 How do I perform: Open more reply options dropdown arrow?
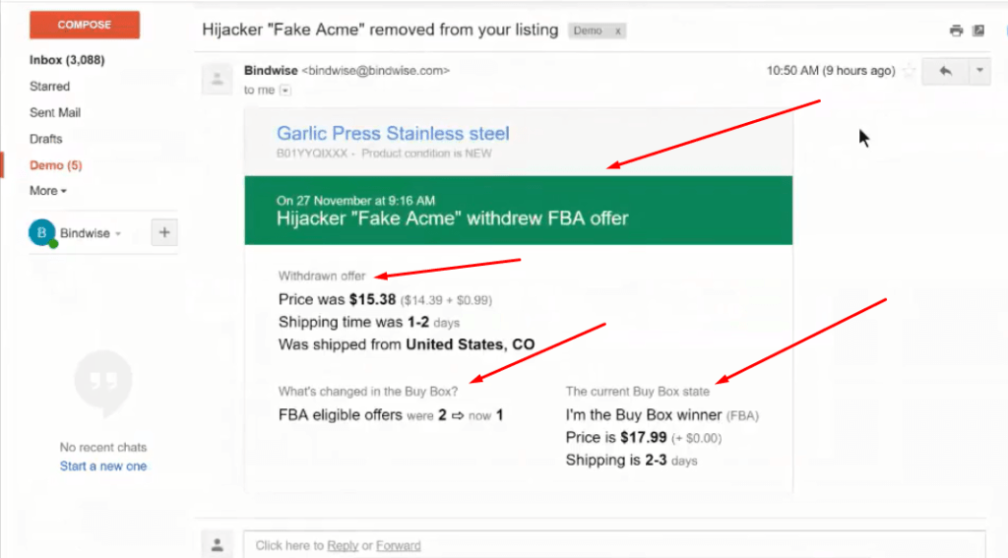(x=979, y=71)
